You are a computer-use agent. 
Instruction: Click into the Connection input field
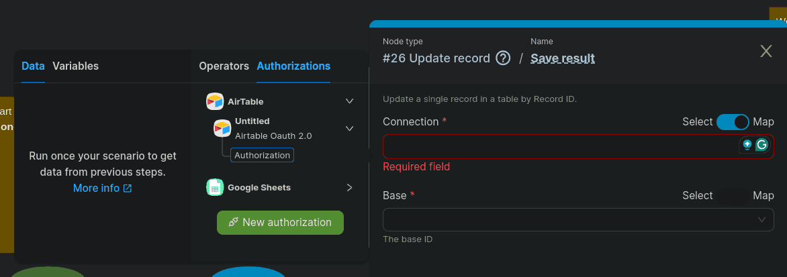tap(557, 146)
